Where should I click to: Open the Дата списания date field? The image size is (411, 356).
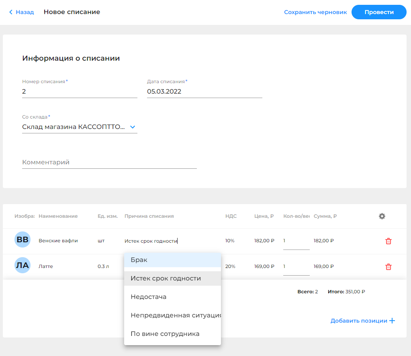click(204, 92)
